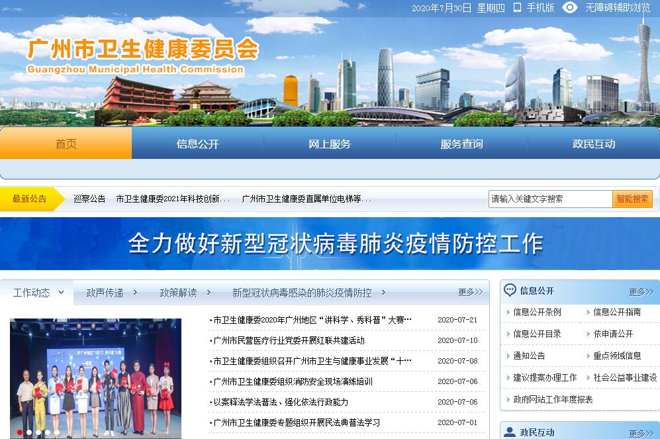Click 更多>> in the 信息公开 panel
Viewport: 660px width, 439px height.
point(641,292)
